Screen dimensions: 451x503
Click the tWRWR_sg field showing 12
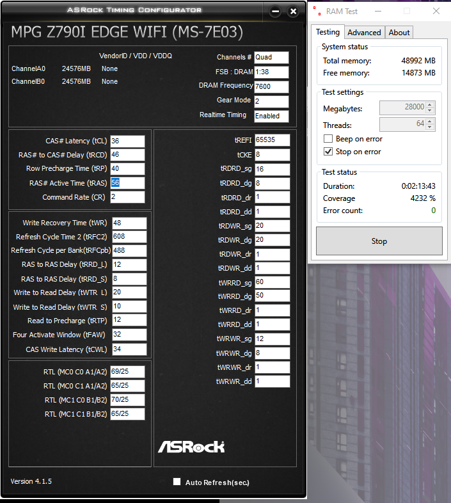coord(273,339)
